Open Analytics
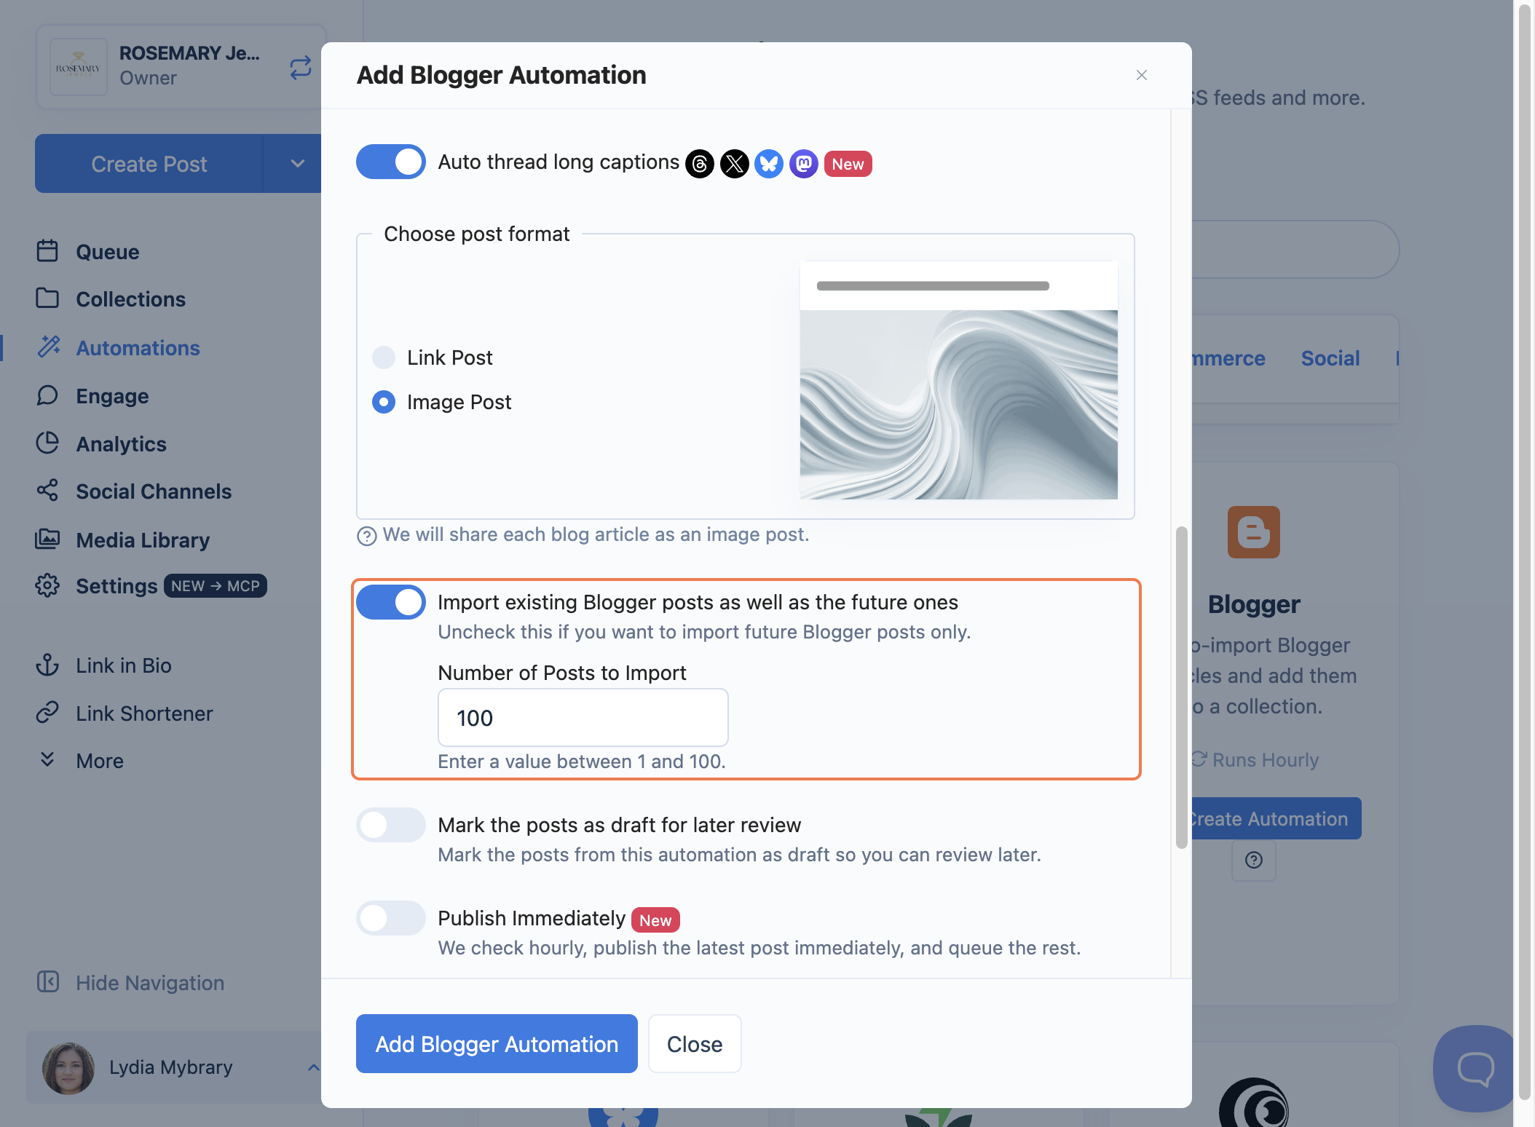This screenshot has width=1535, height=1127. click(121, 444)
